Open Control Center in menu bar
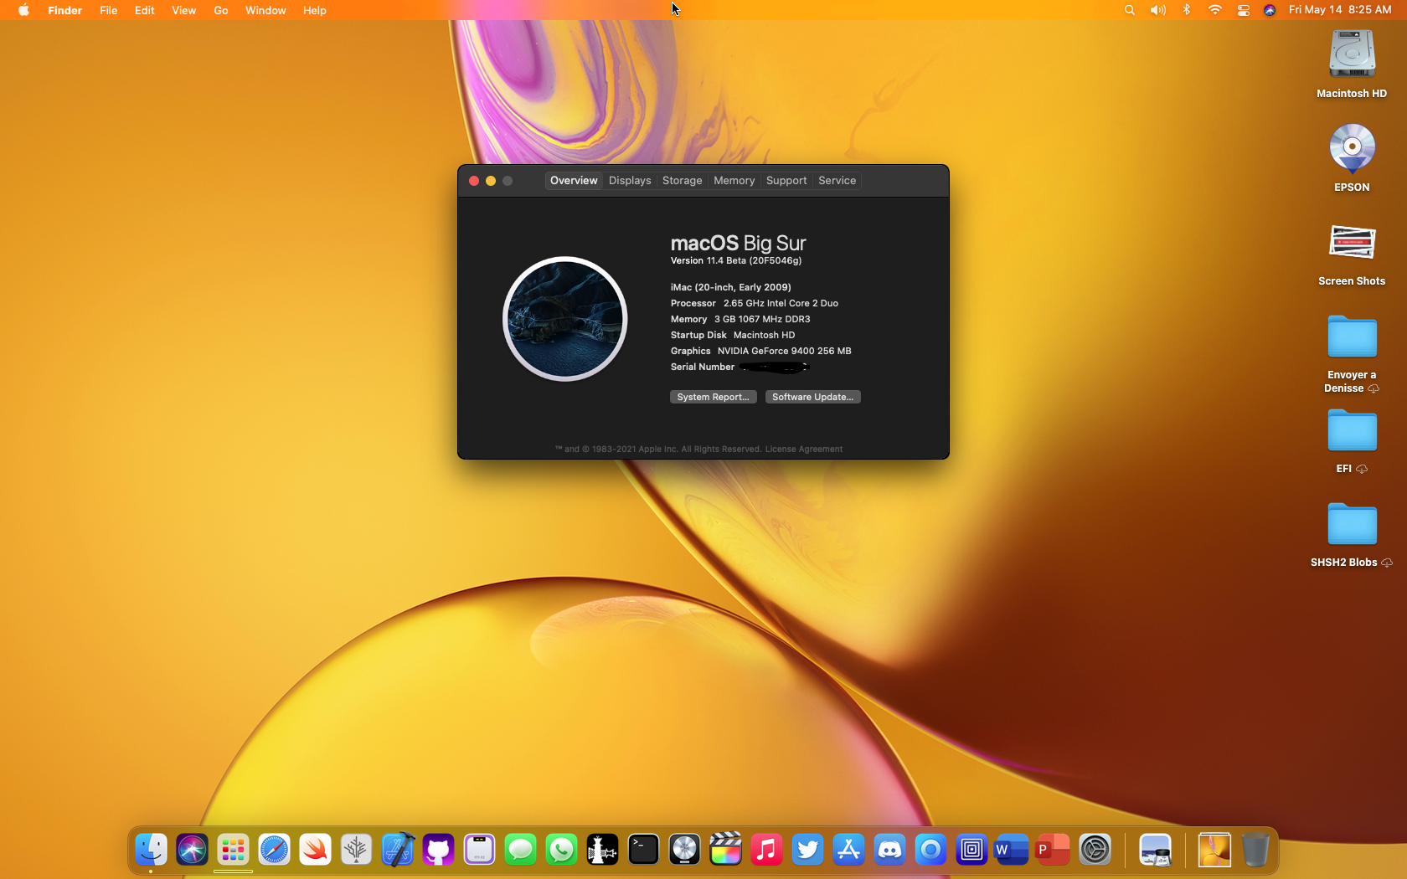 tap(1243, 10)
